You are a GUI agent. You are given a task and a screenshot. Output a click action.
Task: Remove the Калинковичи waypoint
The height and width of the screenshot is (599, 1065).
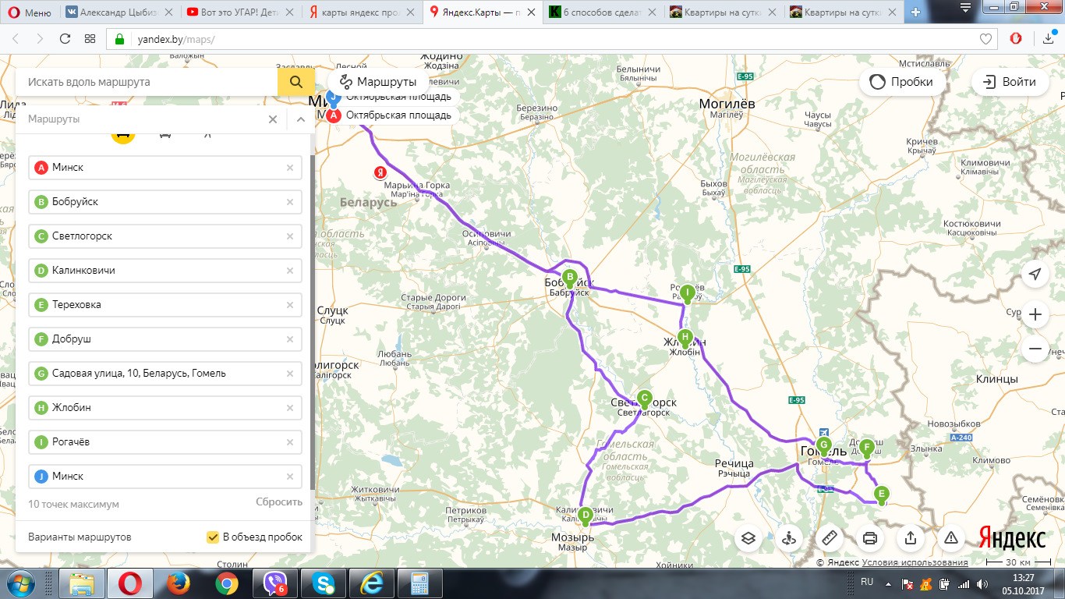[x=290, y=271]
